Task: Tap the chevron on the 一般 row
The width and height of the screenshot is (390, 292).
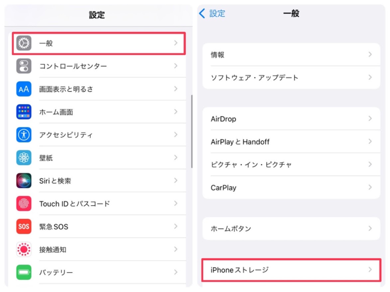Action: pyautogui.click(x=176, y=43)
